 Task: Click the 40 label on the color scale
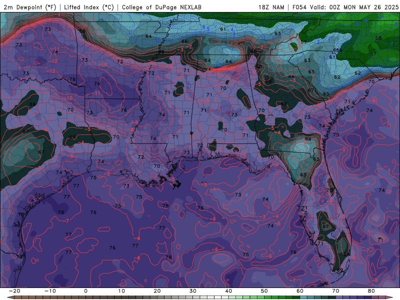click(228, 291)
